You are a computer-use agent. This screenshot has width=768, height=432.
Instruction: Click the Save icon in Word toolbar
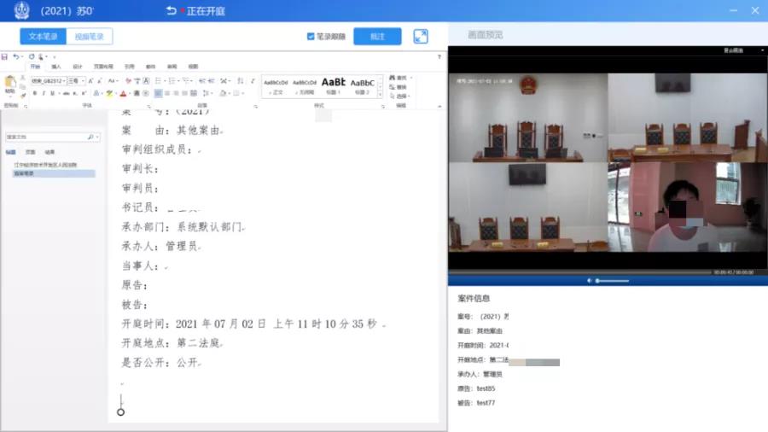coord(5,56)
